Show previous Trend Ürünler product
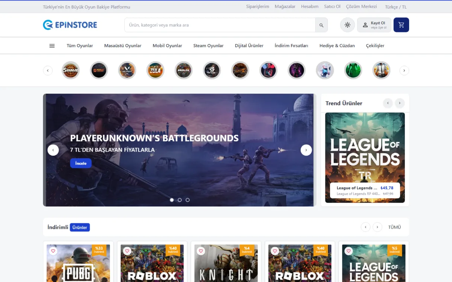This screenshot has height=282, width=452. [388, 103]
